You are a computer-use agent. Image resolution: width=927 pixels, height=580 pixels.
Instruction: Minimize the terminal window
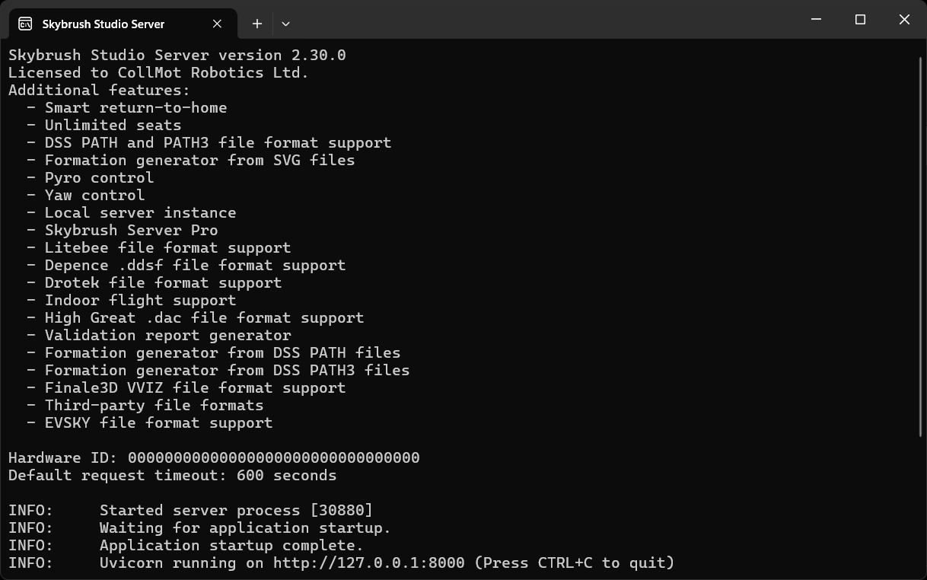coord(817,20)
